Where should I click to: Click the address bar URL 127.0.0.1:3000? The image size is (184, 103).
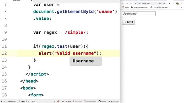144,3
